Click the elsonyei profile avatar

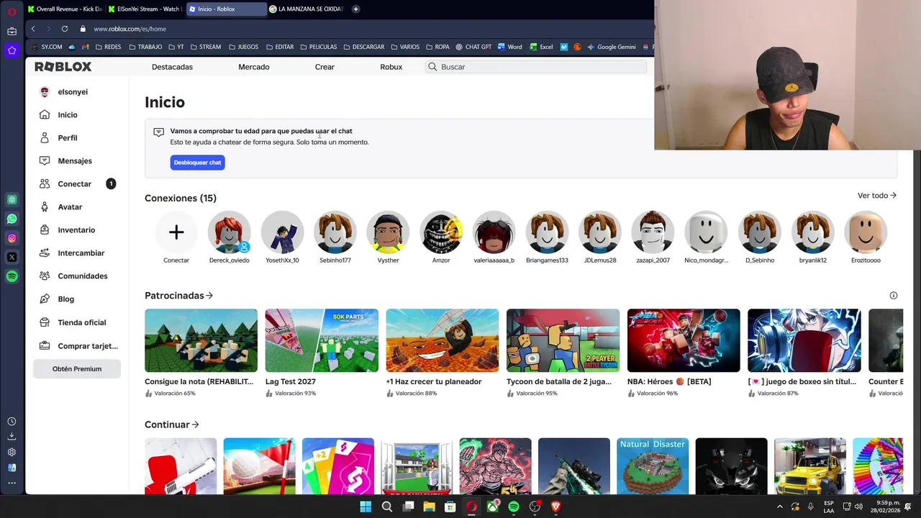(45, 92)
